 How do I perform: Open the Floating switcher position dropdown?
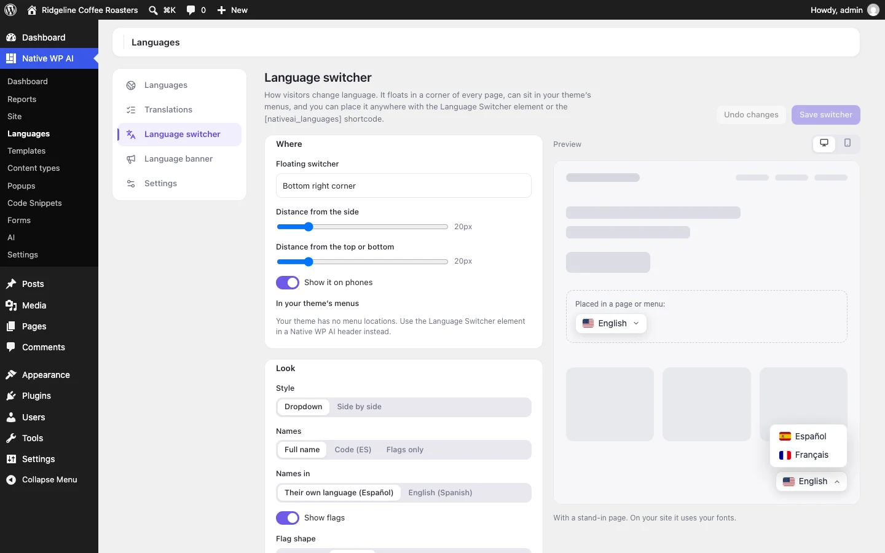[404, 186]
